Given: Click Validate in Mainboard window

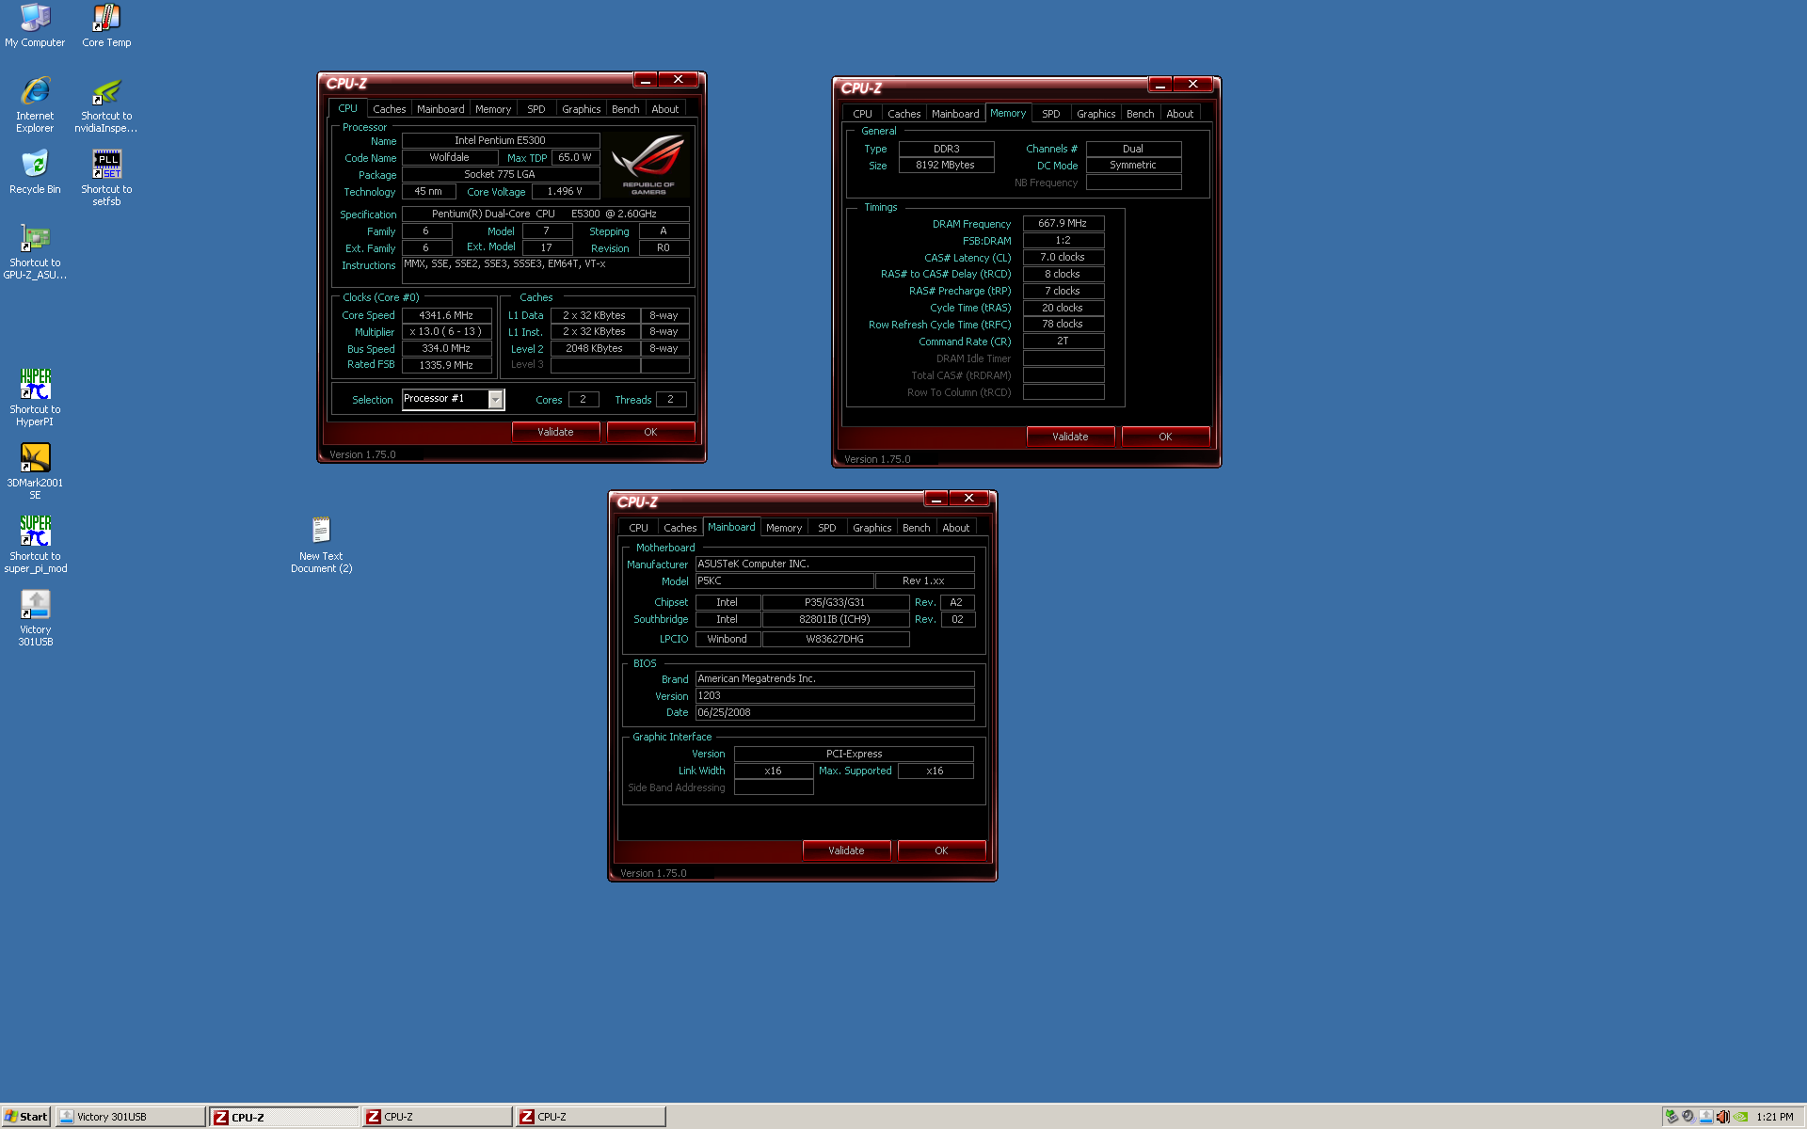Looking at the screenshot, I should click(846, 851).
